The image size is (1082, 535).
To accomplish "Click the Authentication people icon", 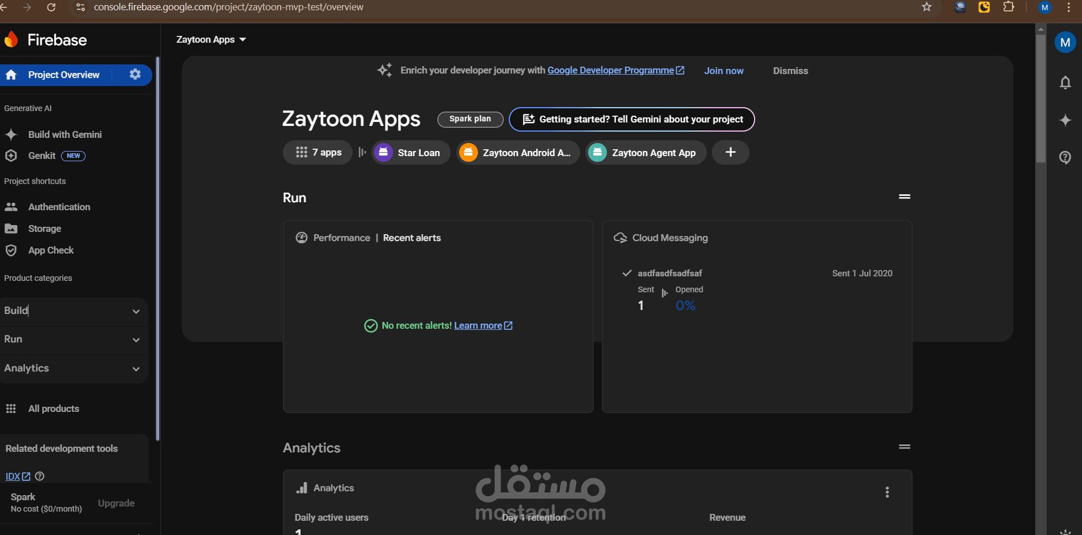I will click(x=11, y=207).
